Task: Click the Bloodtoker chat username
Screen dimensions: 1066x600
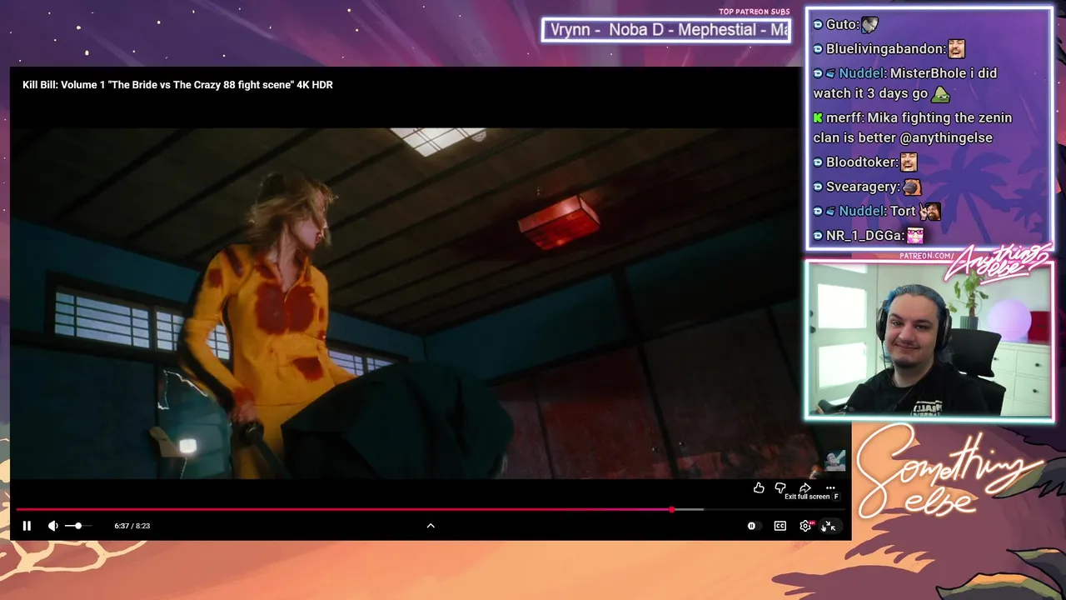Action: pyautogui.click(x=862, y=162)
